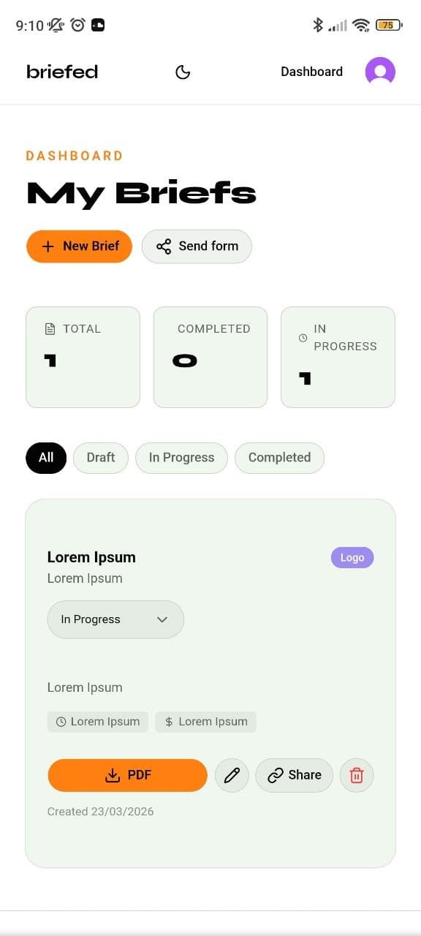Image resolution: width=421 pixels, height=936 pixels.
Task: Click the document icon next to TOTAL
Action: (x=48, y=328)
